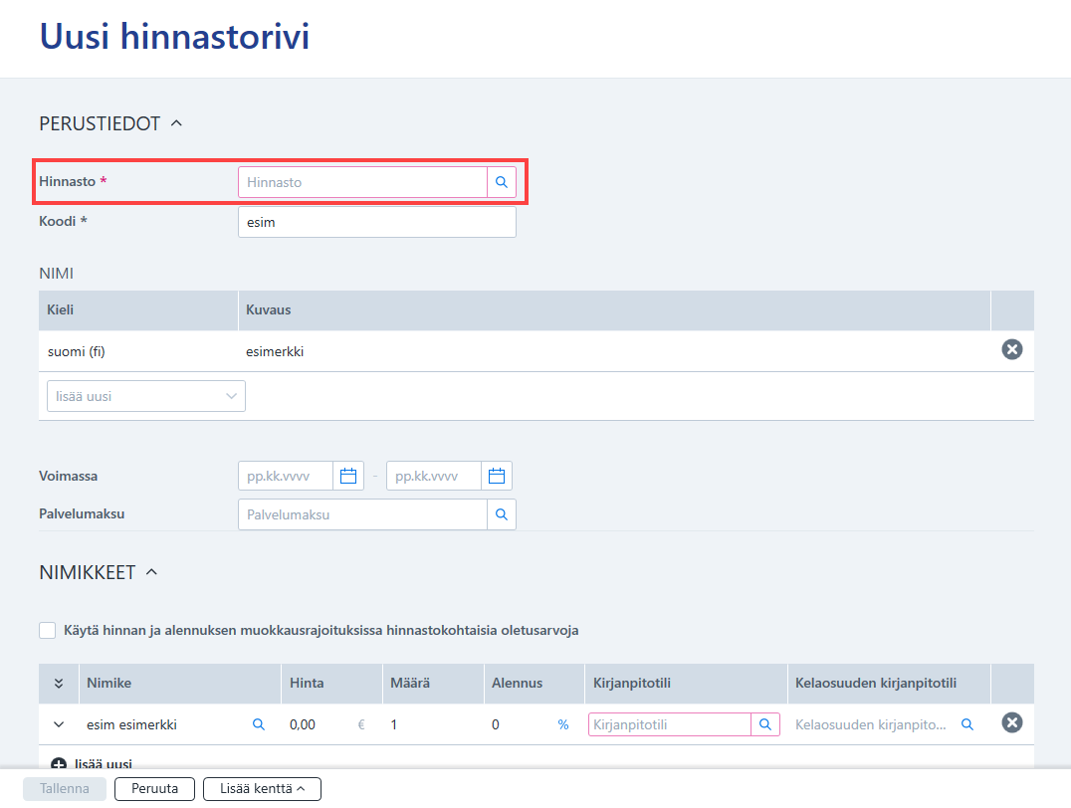This screenshot has height=808, width=1071.
Task: Open start date calendar picker in Voimassa
Action: (348, 476)
